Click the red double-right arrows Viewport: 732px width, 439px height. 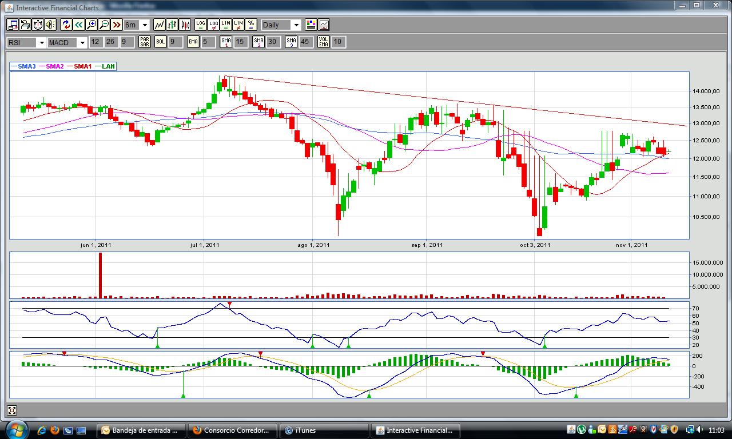[117, 25]
